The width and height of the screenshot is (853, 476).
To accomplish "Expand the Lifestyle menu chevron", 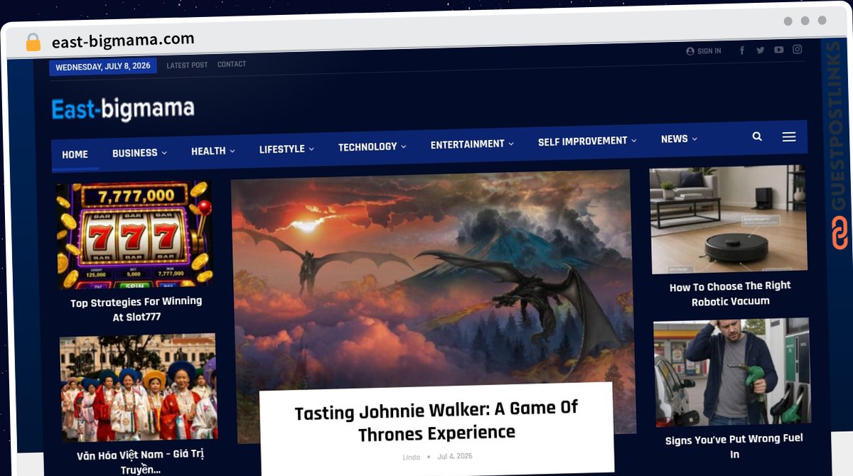I will tap(311, 148).
